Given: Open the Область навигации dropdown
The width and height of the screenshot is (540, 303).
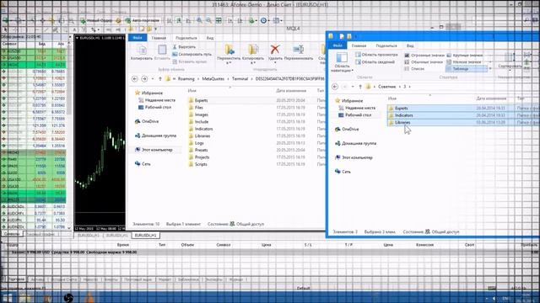Looking at the screenshot, I should [342, 62].
